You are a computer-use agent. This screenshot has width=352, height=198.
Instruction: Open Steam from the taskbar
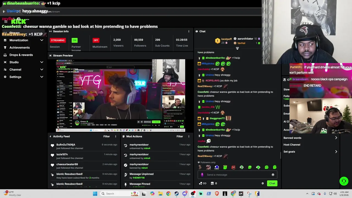coord(176,194)
